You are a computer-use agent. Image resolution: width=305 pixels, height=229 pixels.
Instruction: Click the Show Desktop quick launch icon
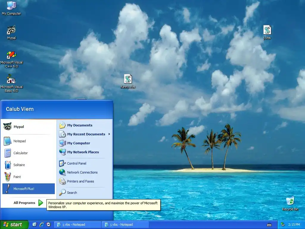pyautogui.click(x=35, y=225)
